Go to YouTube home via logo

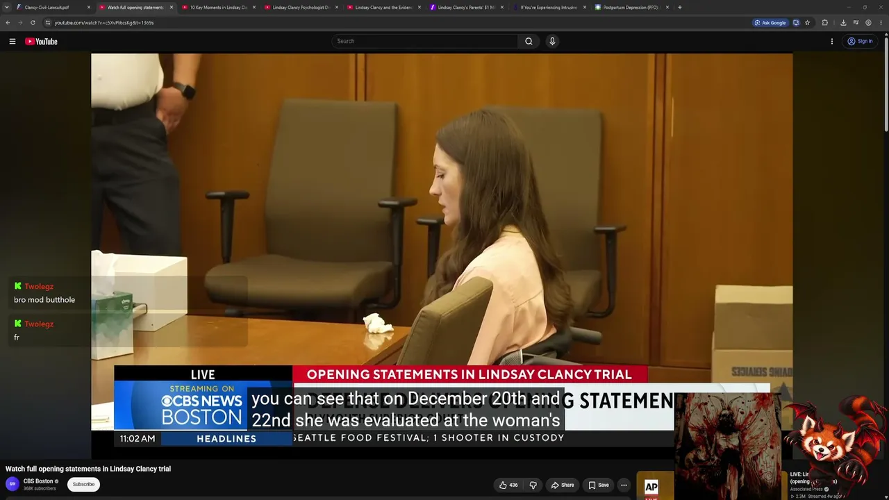(41, 42)
